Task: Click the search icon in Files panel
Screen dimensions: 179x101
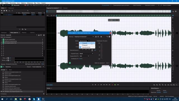Action: 28,11
